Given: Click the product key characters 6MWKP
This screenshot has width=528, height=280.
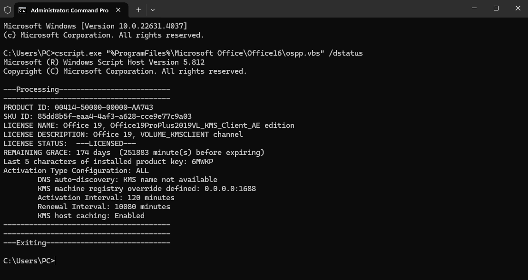Looking at the screenshot, I should click(x=202, y=162).
